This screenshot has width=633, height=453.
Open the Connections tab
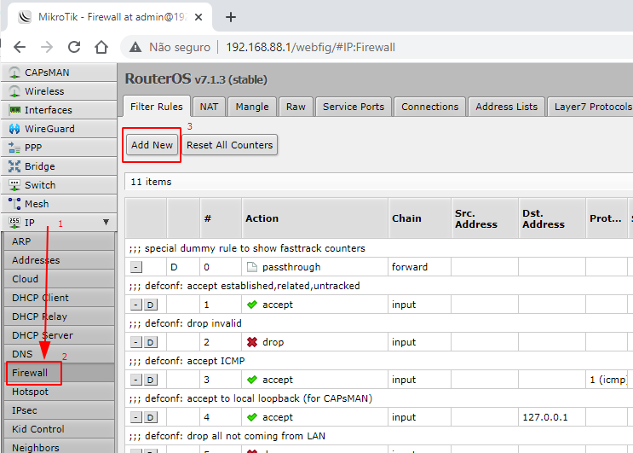click(x=429, y=107)
